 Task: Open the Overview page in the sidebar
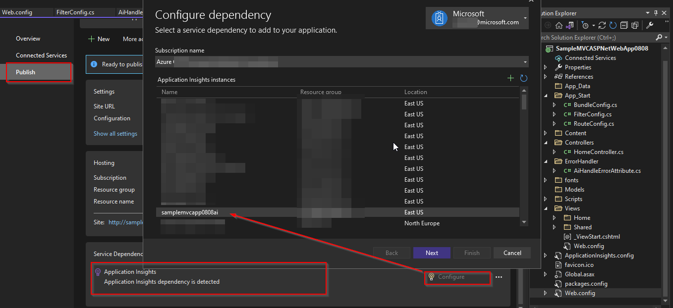28,39
